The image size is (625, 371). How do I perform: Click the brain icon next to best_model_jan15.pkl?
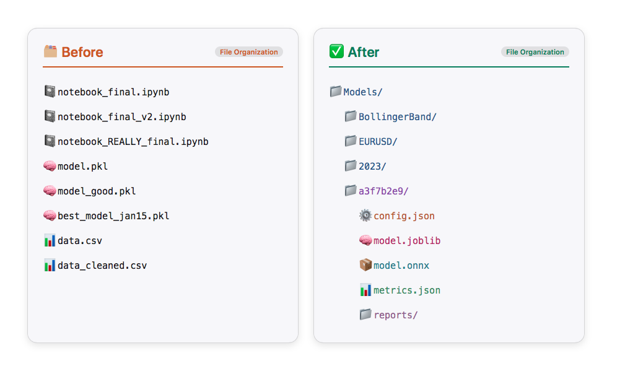click(x=50, y=216)
